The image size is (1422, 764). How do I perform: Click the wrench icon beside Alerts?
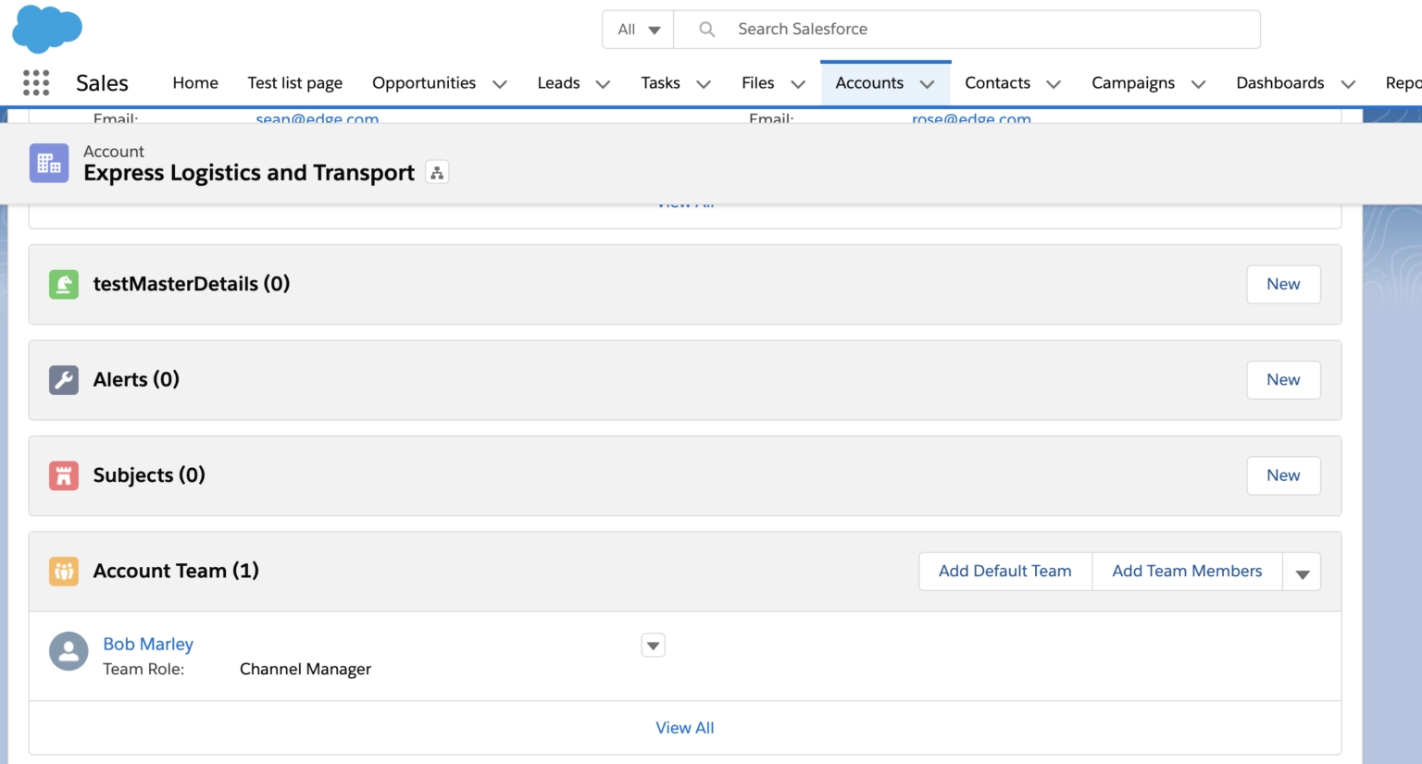63,379
